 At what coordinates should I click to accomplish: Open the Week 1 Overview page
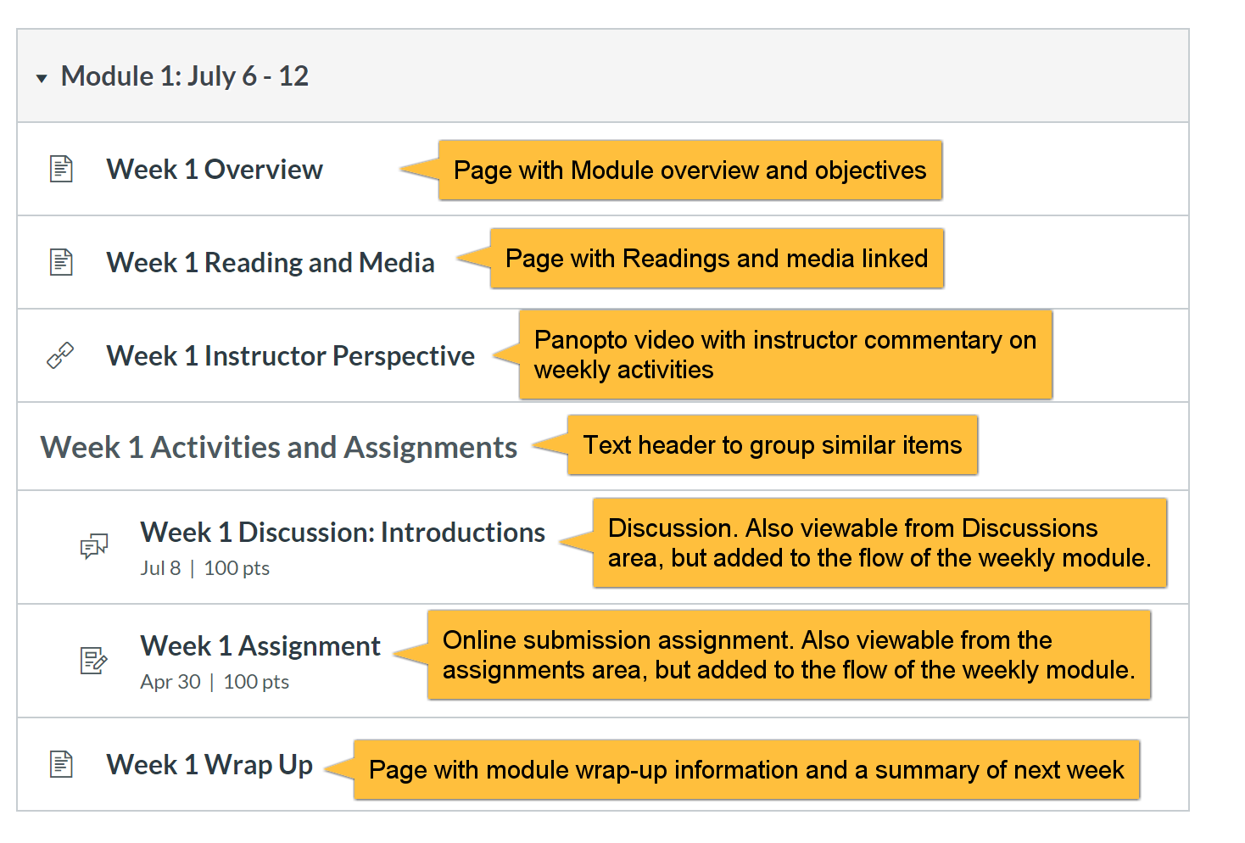214,169
